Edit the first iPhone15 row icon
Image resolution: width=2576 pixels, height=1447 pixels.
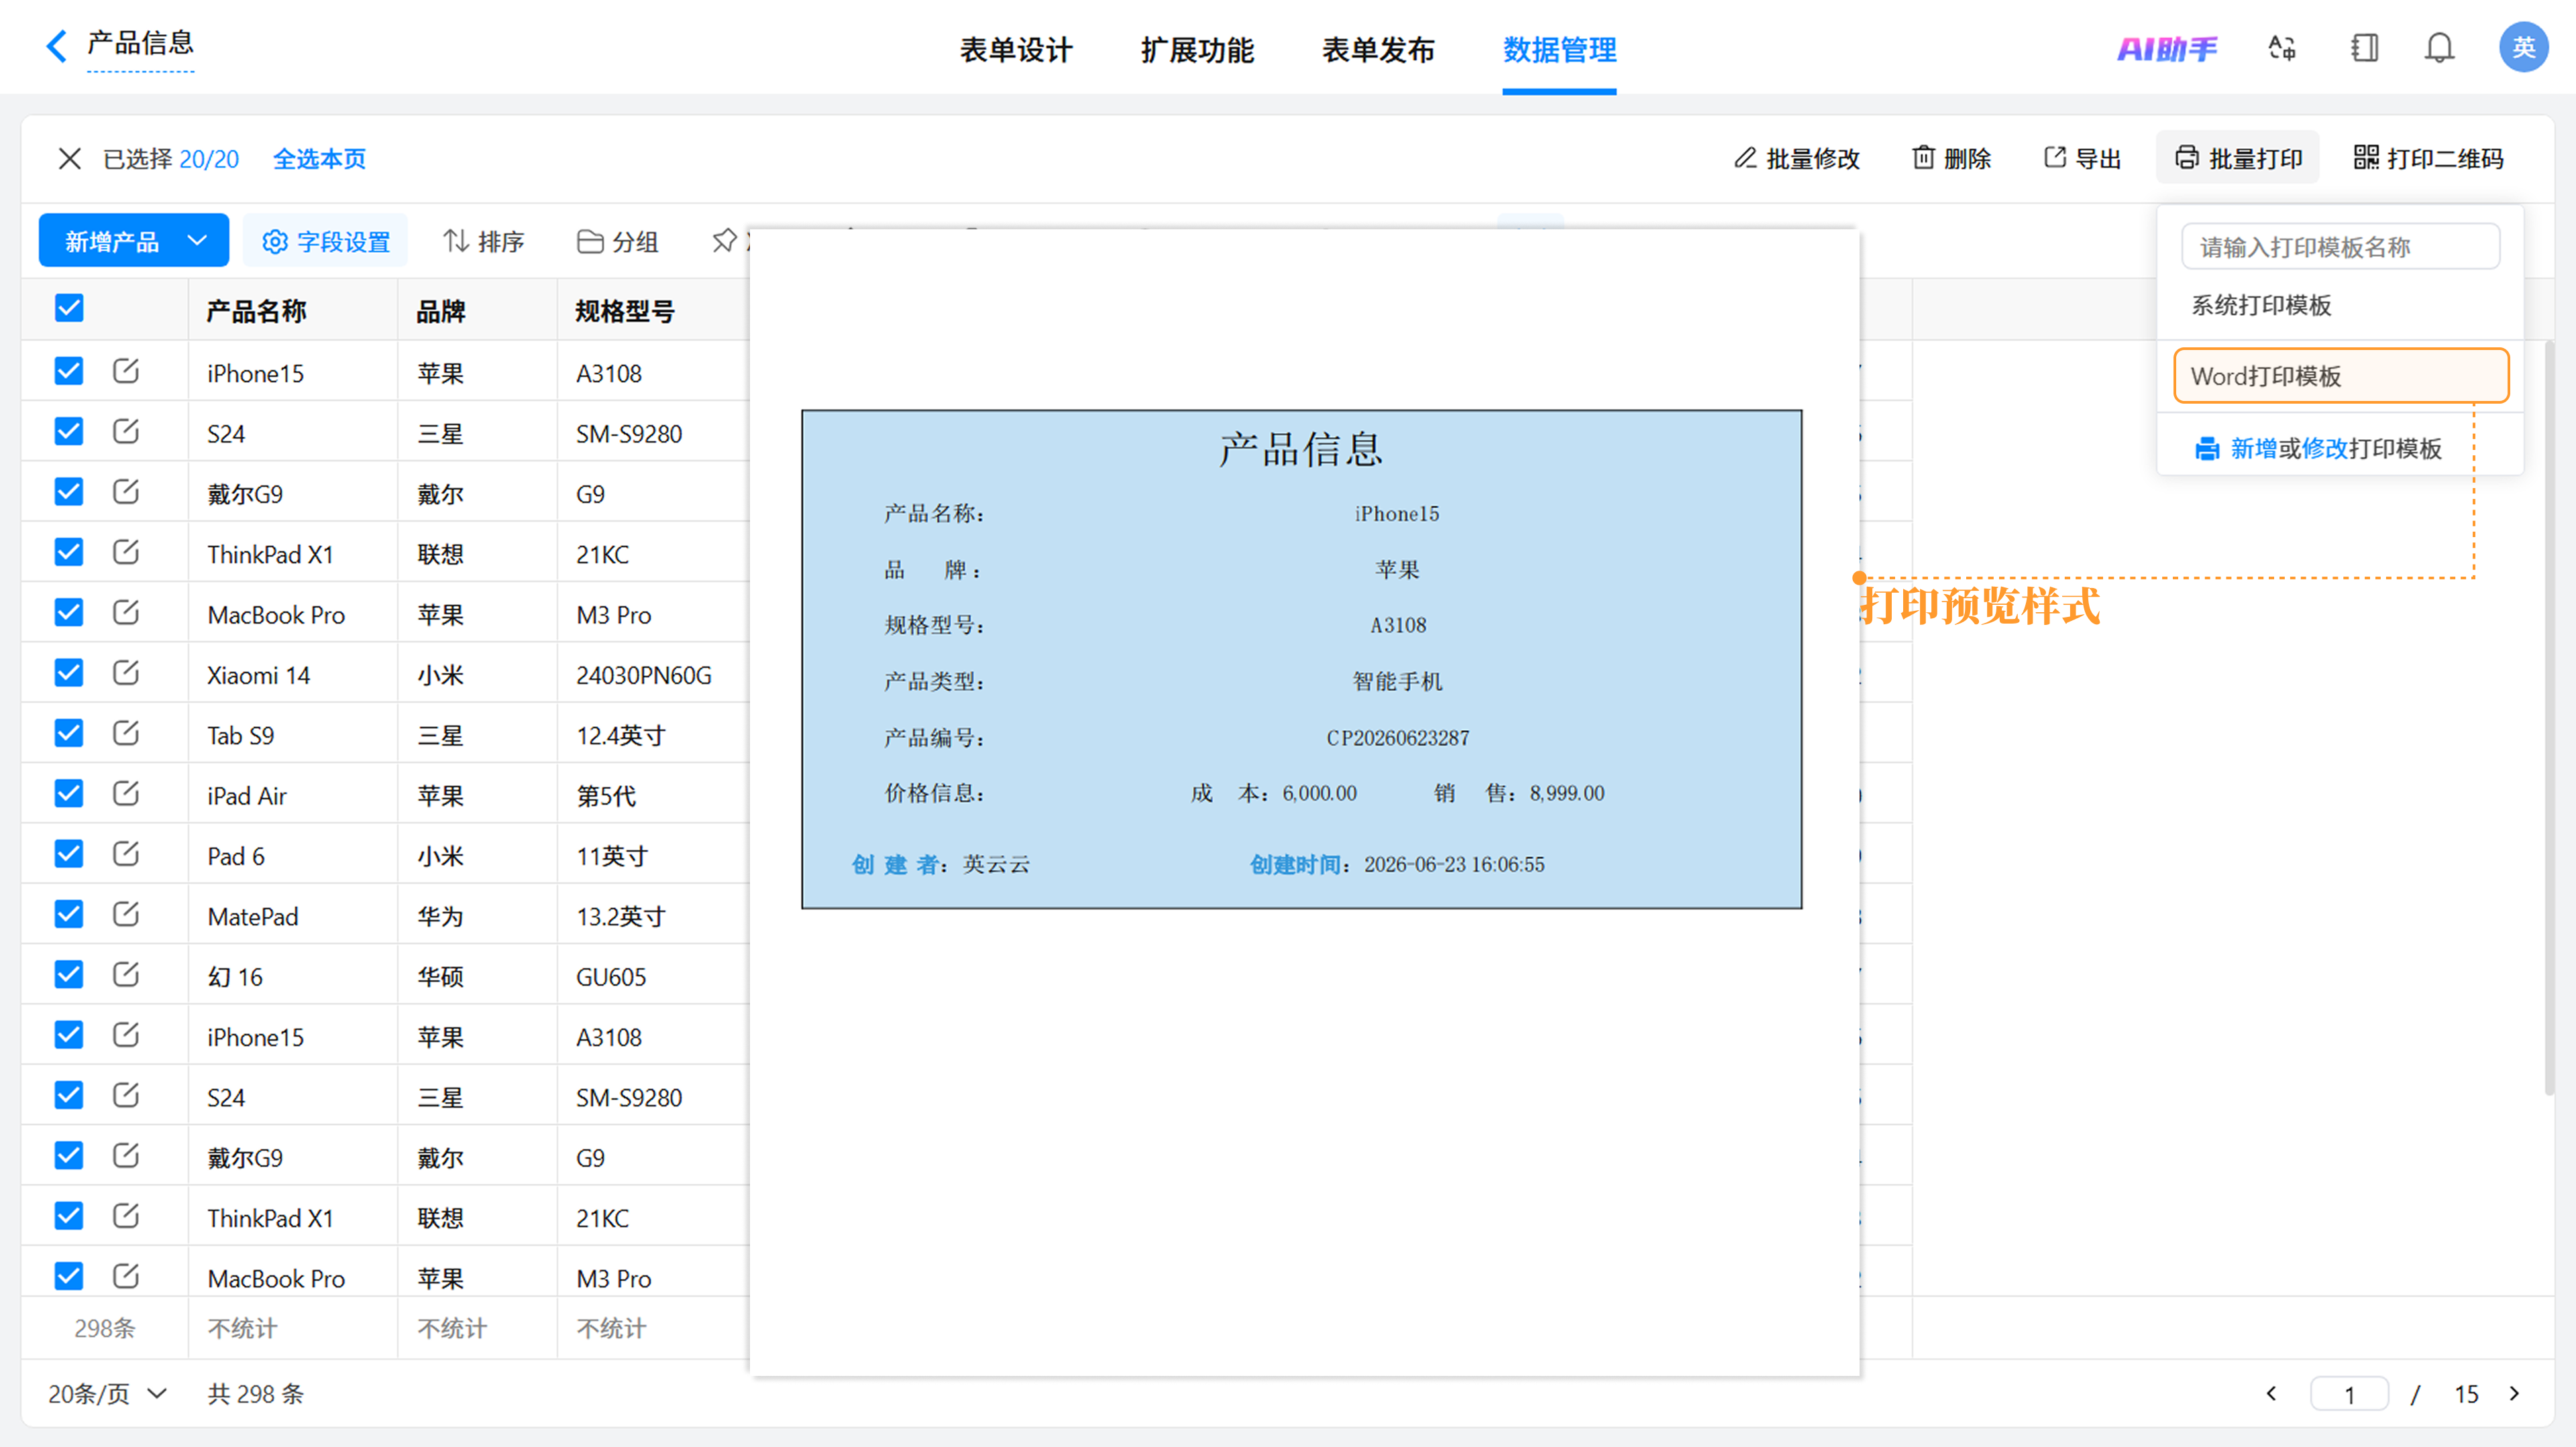point(126,371)
